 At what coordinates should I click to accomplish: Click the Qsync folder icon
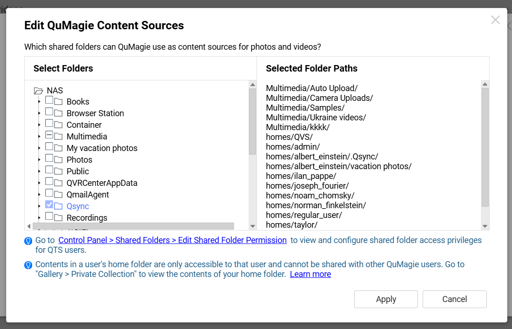(58, 206)
